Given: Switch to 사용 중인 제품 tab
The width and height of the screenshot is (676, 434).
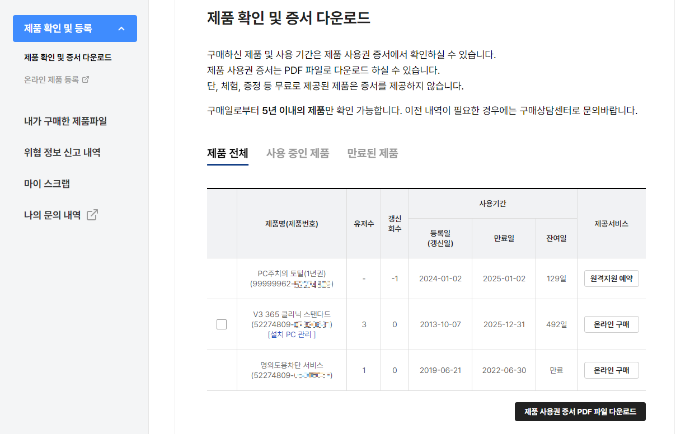Looking at the screenshot, I should click(x=298, y=153).
